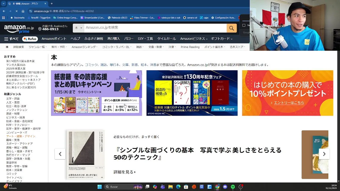Open the ferac90 - Triggerfyre bookmark
The height and width of the screenshot is (191, 340).
39,18
